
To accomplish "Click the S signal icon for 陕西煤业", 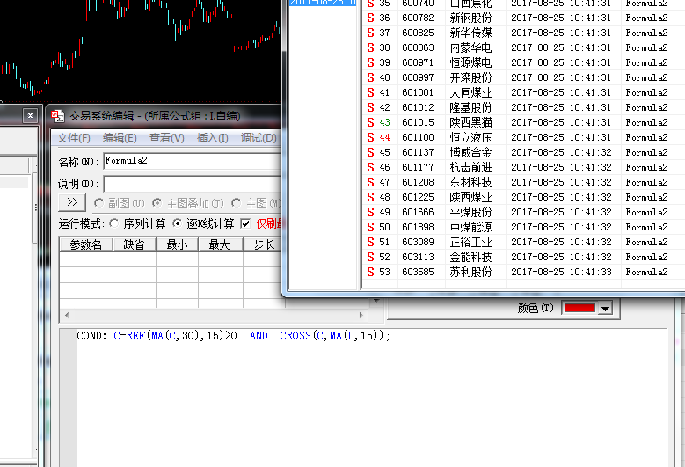I will coord(370,197).
